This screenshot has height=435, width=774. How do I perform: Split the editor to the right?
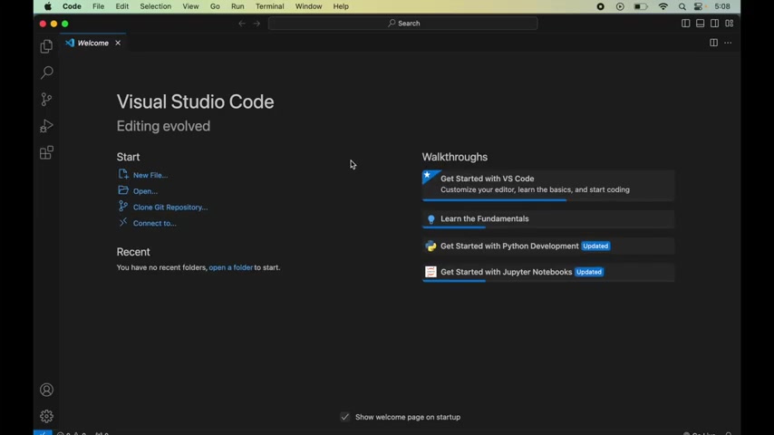713,43
